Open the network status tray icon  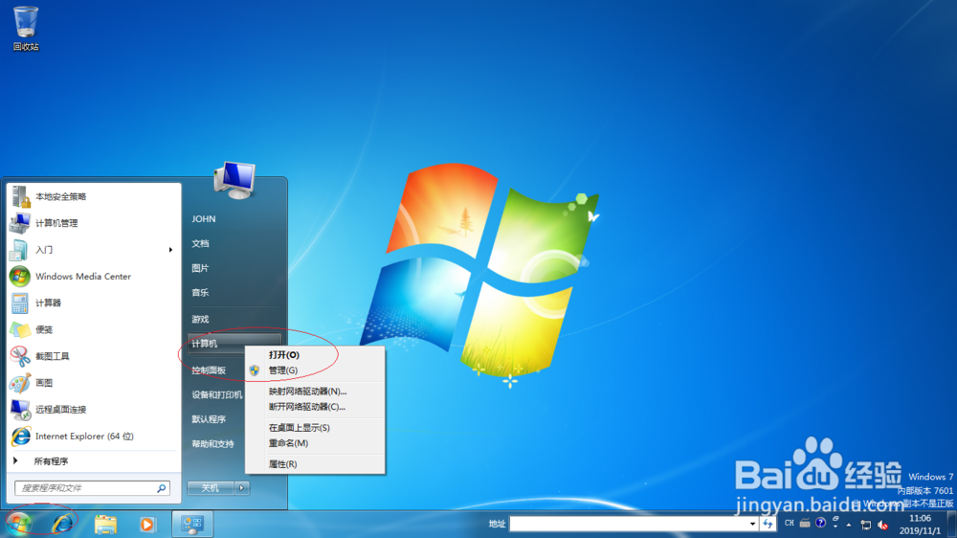click(865, 525)
